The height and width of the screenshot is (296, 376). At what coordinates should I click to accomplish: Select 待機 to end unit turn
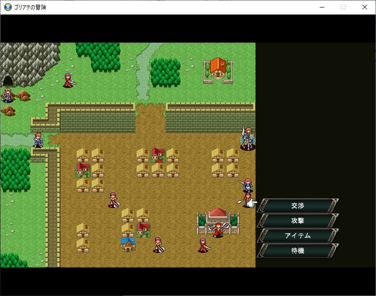(x=298, y=251)
